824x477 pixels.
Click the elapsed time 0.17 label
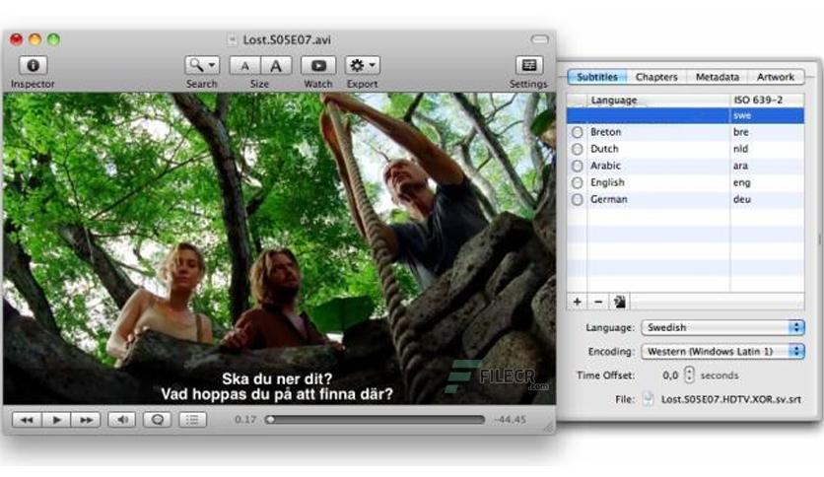tap(245, 419)
